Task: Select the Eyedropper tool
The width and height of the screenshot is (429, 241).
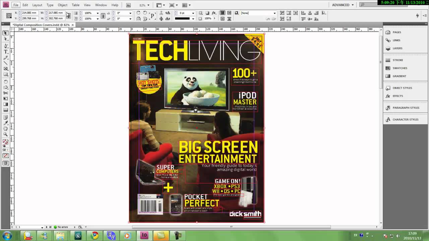Action: click(x=6, y=123)
